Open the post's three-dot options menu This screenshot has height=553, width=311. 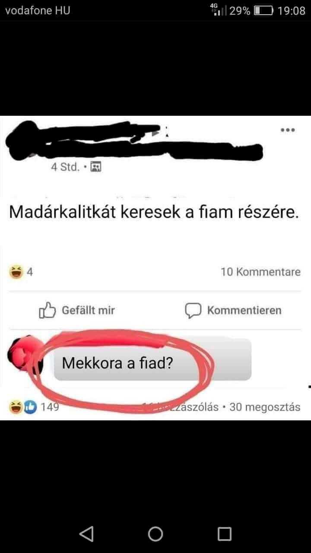287,130
